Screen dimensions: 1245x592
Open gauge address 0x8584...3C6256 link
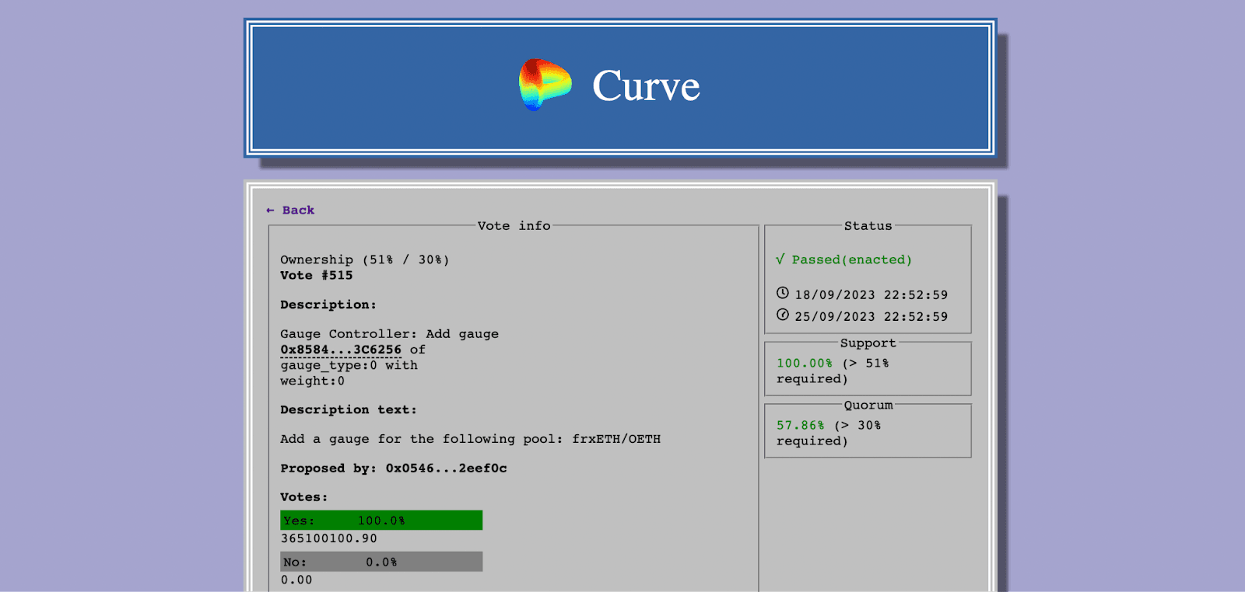(341, 350)
